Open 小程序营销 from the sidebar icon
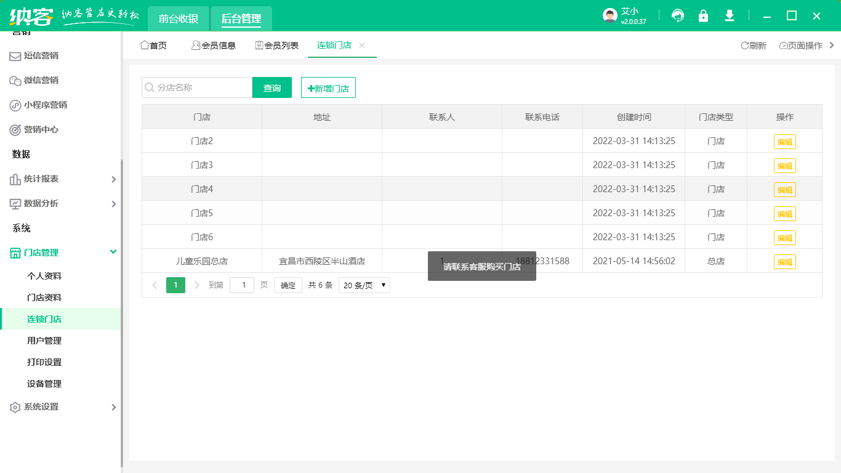The height and width of the screenshot is (473, 841). tap(14, 105)
